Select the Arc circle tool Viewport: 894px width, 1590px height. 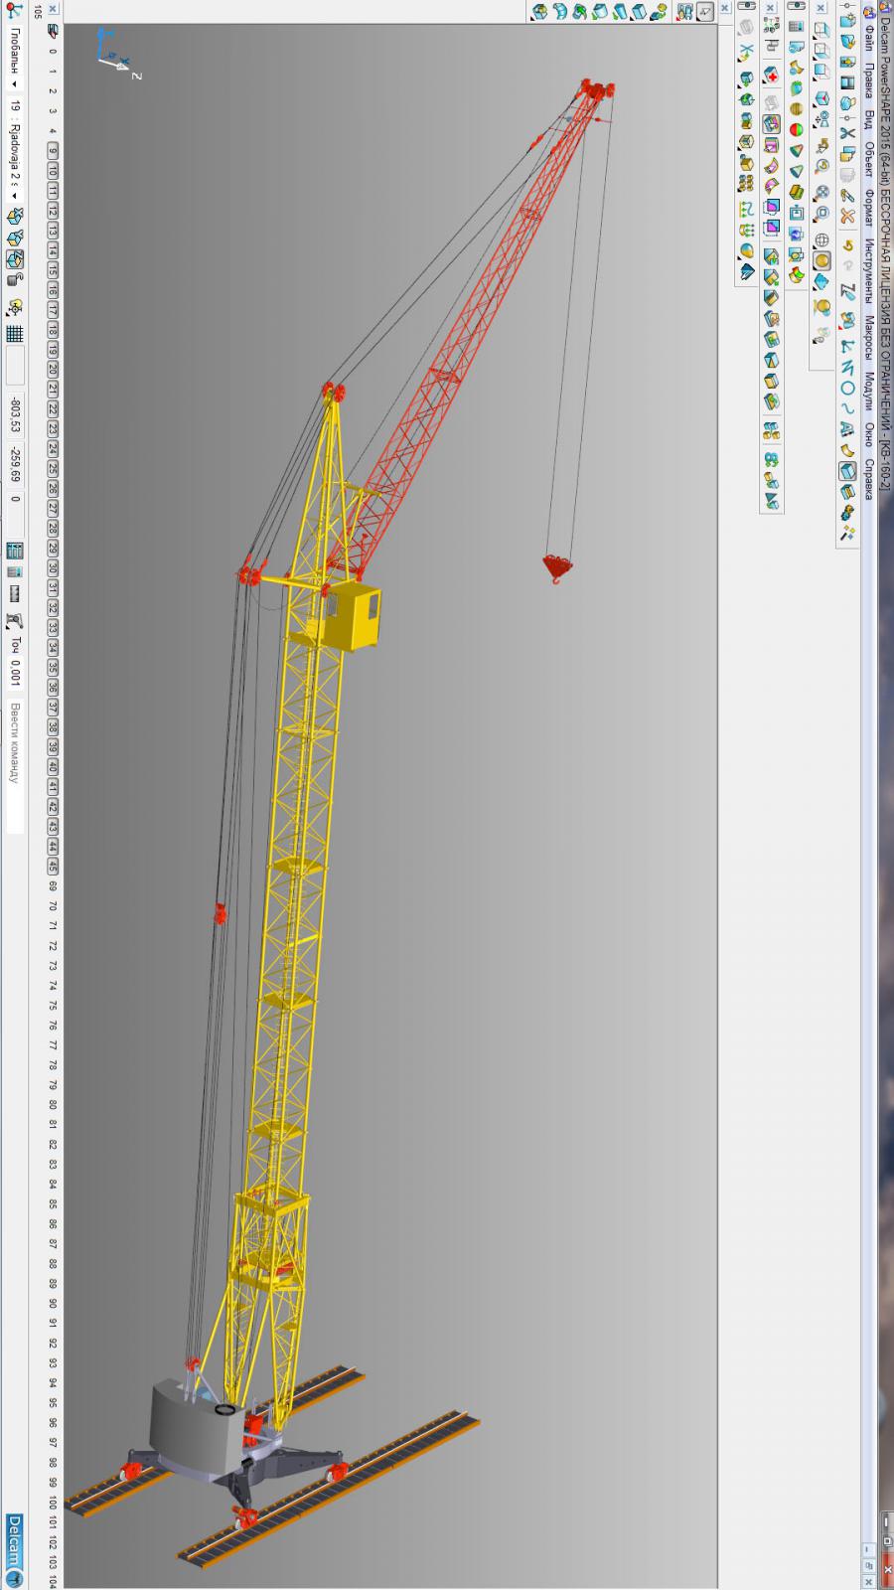[847, 388]
